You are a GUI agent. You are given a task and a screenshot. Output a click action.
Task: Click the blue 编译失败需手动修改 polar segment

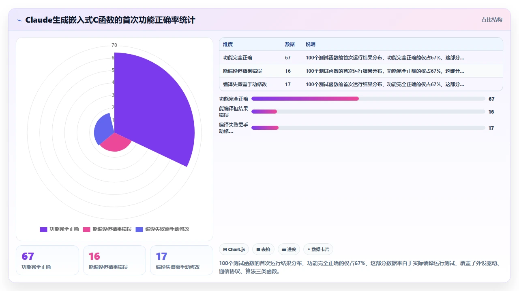click(103, 129)
